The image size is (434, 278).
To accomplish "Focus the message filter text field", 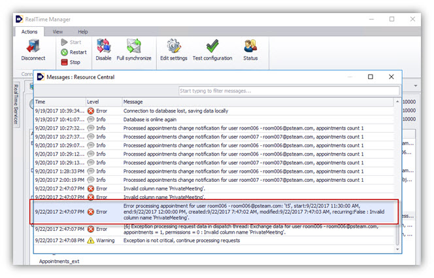I will [289, 91].
